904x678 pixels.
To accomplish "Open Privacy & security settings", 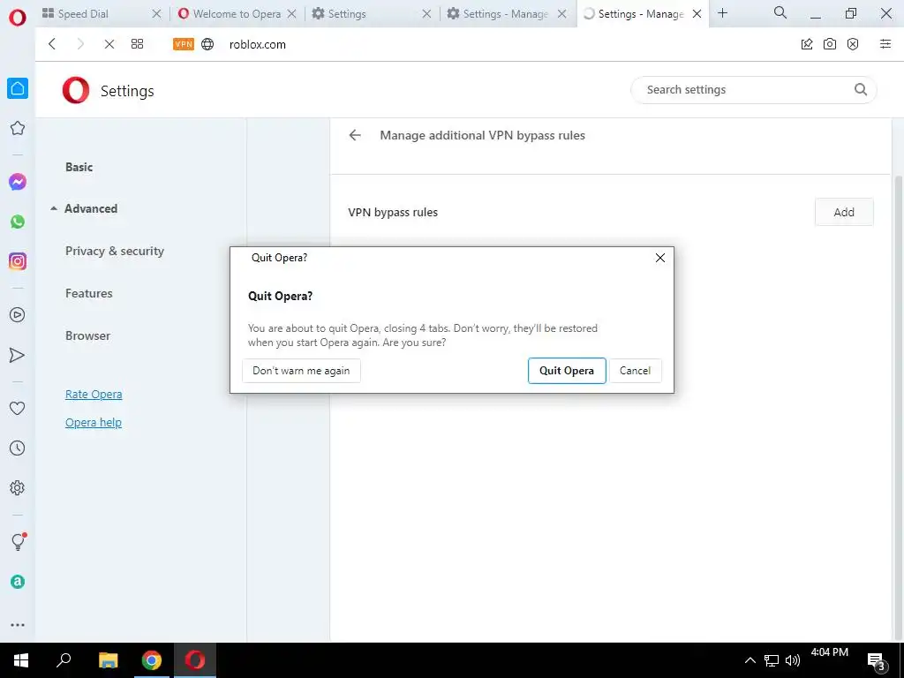I will (115, 251).
